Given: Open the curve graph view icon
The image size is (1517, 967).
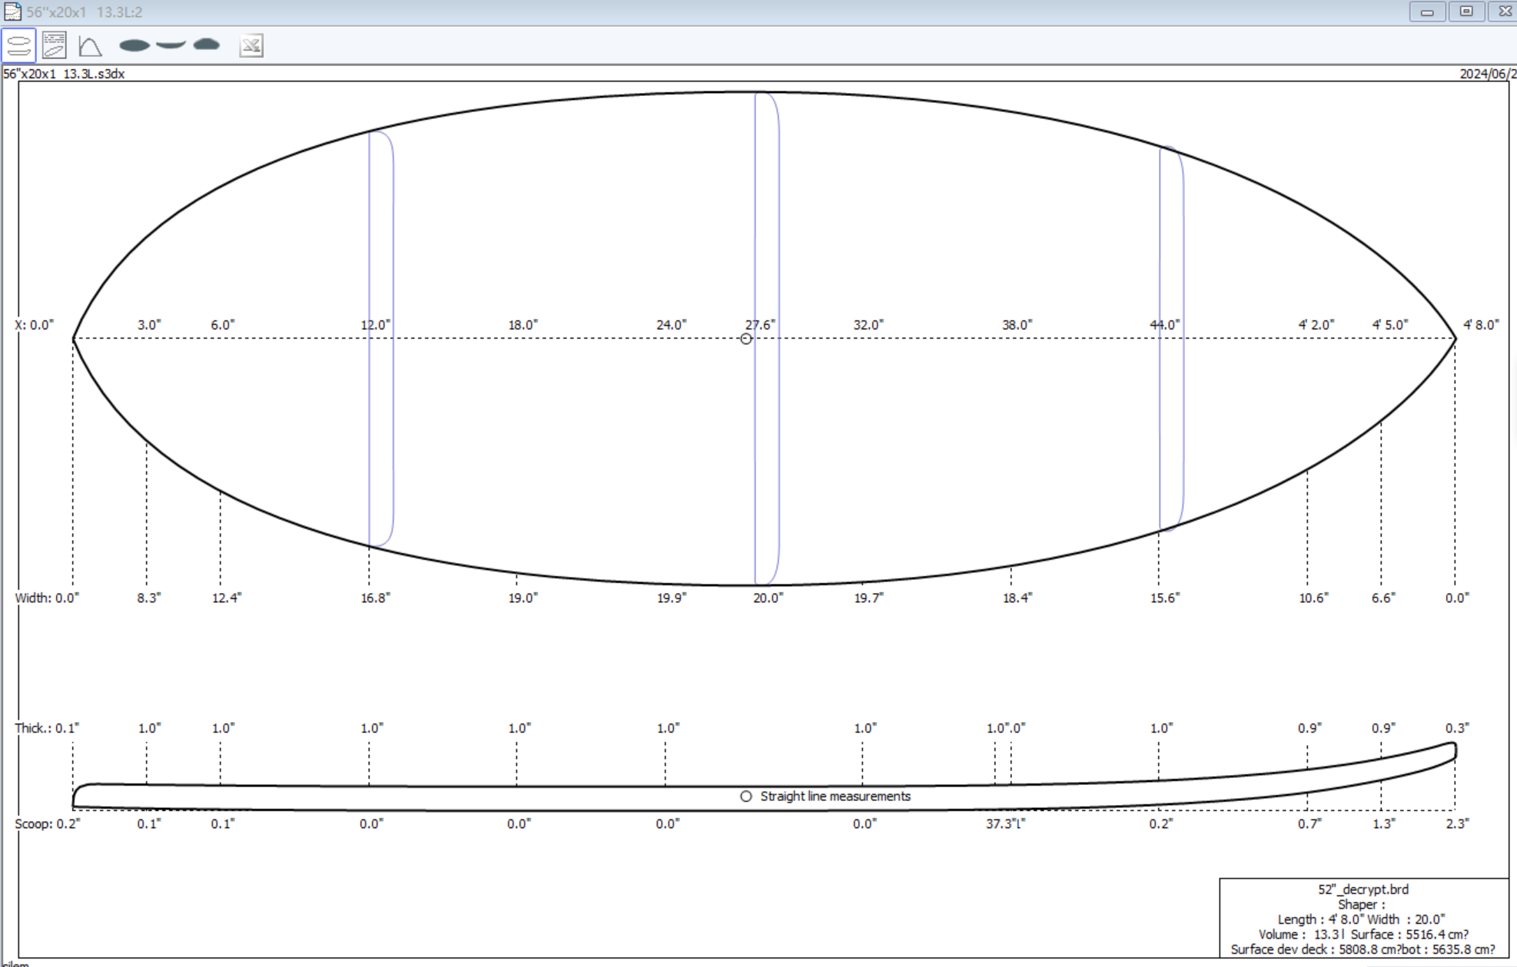Looking at the screenshot, I should tap(90, 46).
